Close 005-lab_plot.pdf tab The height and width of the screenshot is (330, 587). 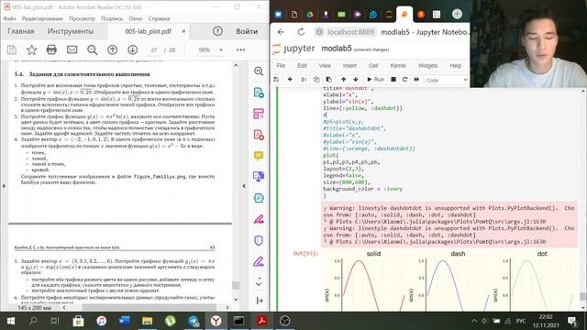(183, 31)
